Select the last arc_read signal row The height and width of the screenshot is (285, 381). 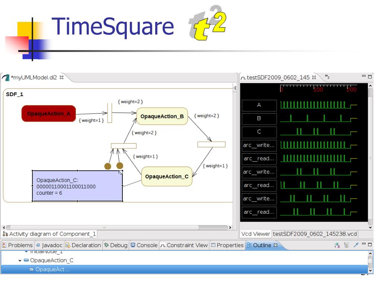pos(259,212)
